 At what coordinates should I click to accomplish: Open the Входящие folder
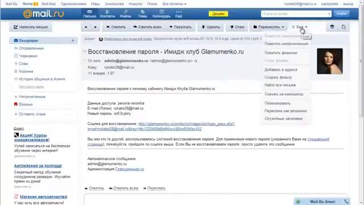[x=43, y=40]
